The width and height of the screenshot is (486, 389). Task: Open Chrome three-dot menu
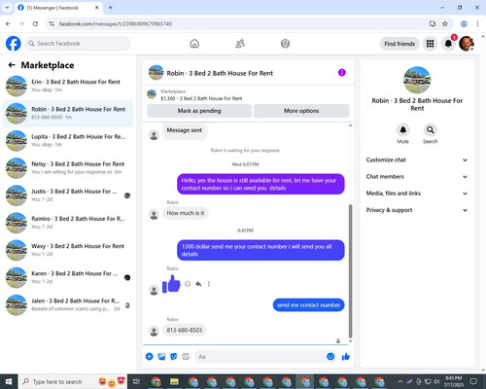click(477, 23)
